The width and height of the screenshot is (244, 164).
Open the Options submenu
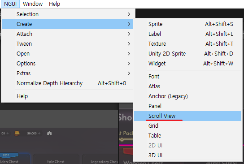(67, 64)
